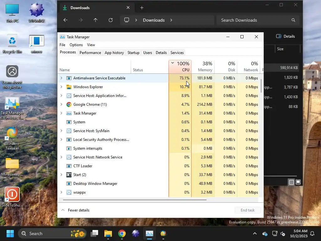Image resolution: width=321 pixels, height=241 pixels.
Task: Switch Explorer to details list view
Action: (x=291, y=182)
